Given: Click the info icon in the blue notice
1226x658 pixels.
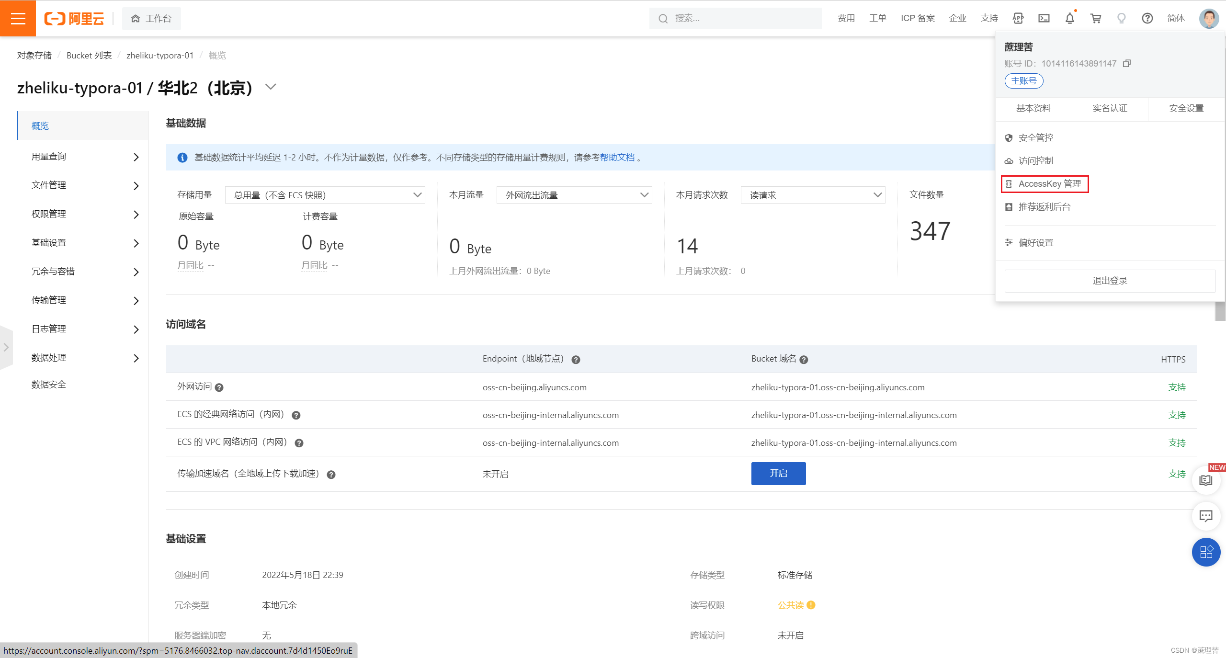Looking at the screenshot, I should click(x=182, y=158).
